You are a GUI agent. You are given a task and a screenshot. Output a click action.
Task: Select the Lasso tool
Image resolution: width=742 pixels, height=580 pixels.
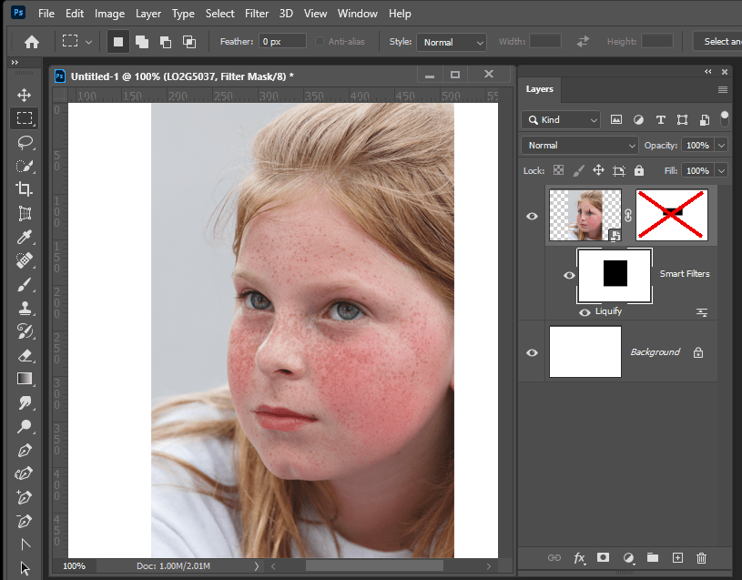pos(24,142)
